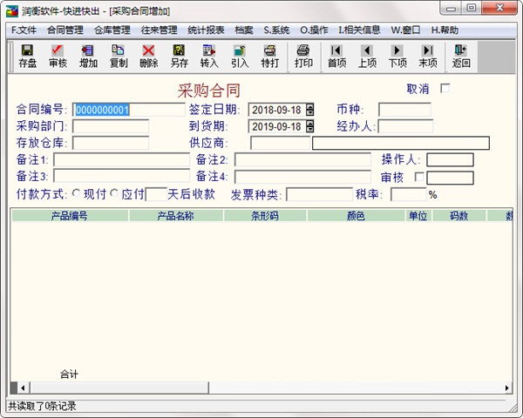Click the 复制 copy icon
Image resolution: width=523 pixels, height=418 pixels.
(118, 50)
